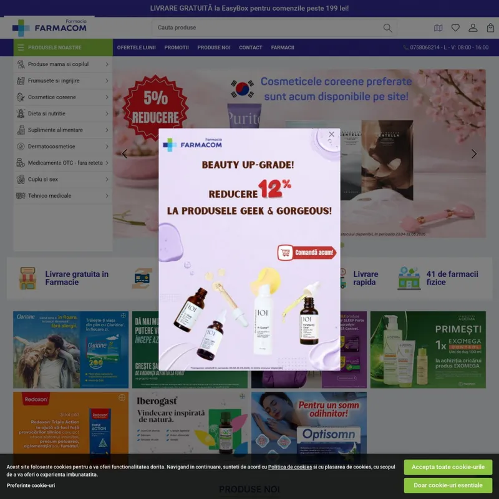Open Farmacii menu item

[283, 47]
